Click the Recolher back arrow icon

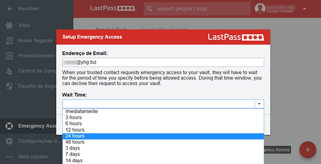9,9
